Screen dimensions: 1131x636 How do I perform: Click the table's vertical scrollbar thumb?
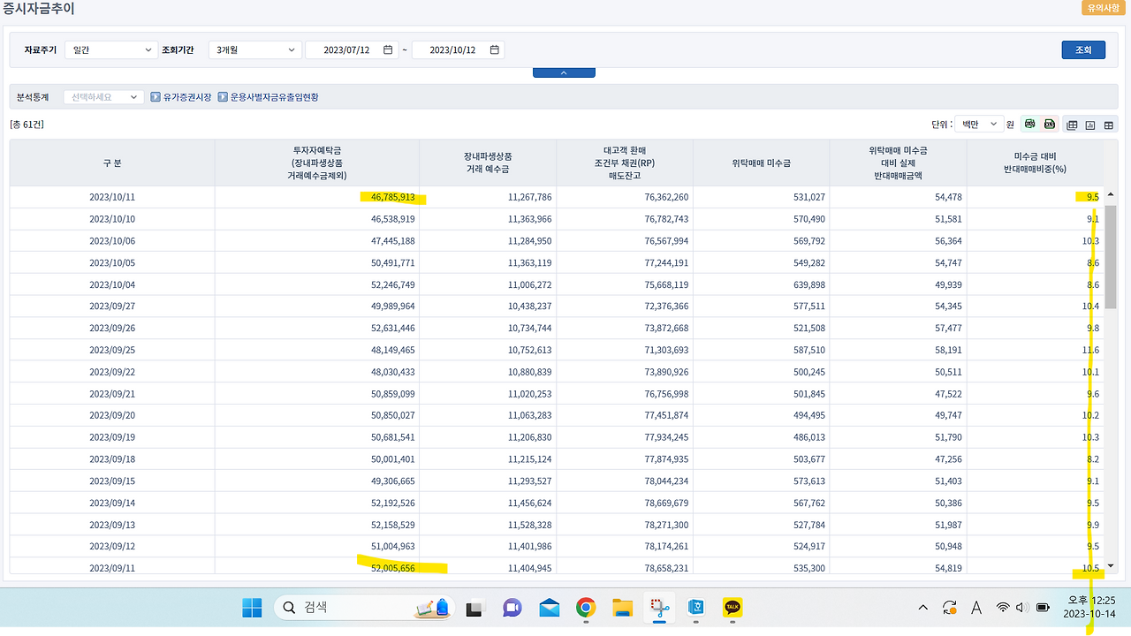tap(1111, 256)
